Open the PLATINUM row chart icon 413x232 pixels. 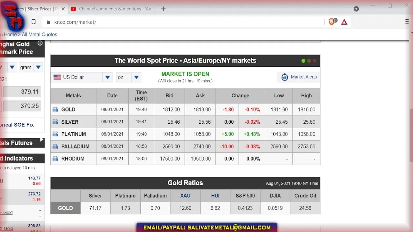(x=55, y=134)
